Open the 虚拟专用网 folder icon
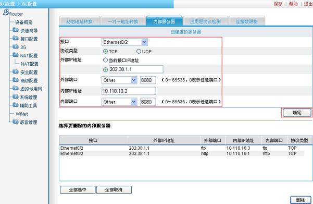The height and width of the screenshot is (204, 313). [16, 88]
